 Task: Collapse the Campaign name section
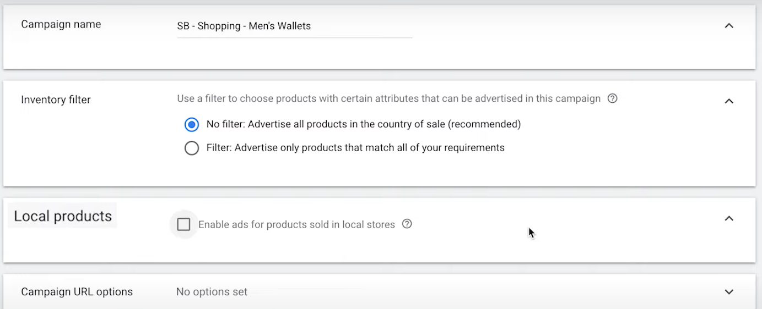coord(729,26)
